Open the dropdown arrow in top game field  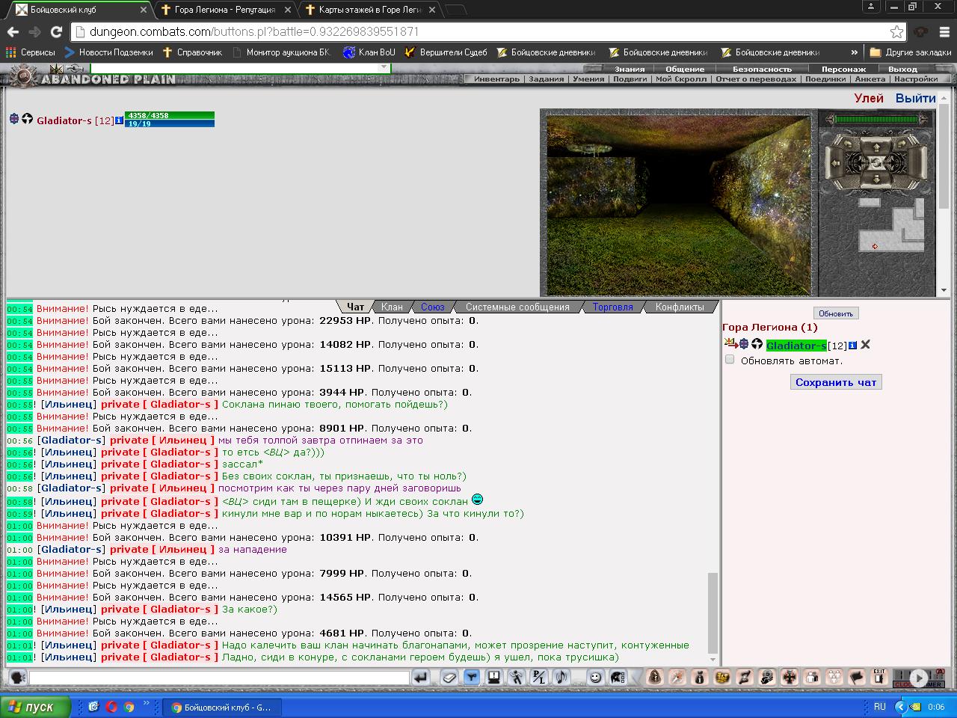[384, 67]
